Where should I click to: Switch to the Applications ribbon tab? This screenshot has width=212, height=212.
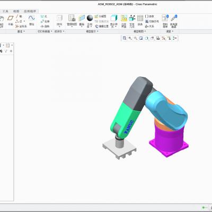point(30,11)
